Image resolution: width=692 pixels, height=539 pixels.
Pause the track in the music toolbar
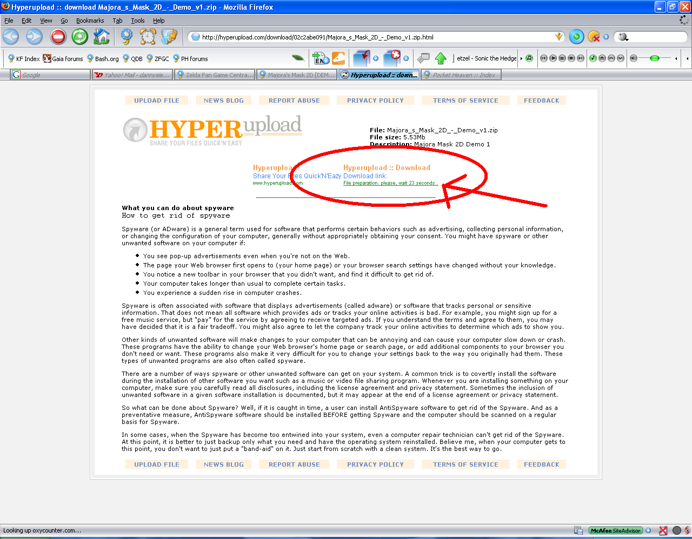tap(562, 58)
